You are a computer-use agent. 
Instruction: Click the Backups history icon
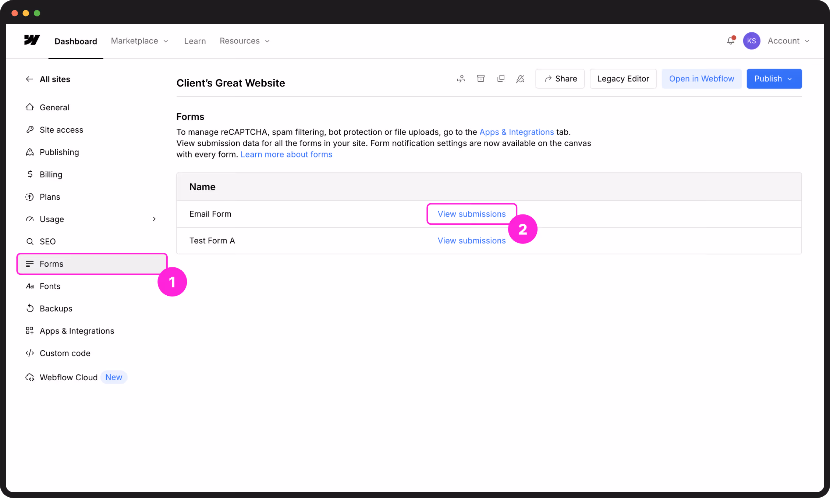click(x=30, y=308)
